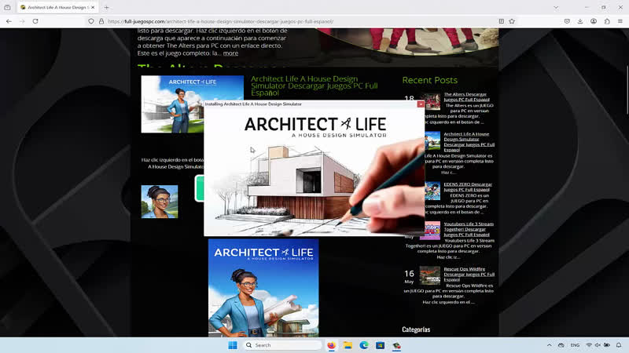The image size is (629, 353).
Task: Open Firefox from the taskbar
Action: 331,345
